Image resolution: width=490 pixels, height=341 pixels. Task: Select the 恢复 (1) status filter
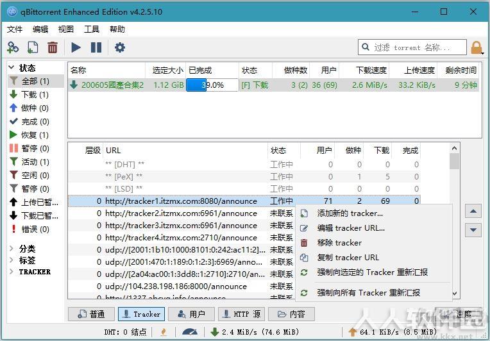point(36,135)
